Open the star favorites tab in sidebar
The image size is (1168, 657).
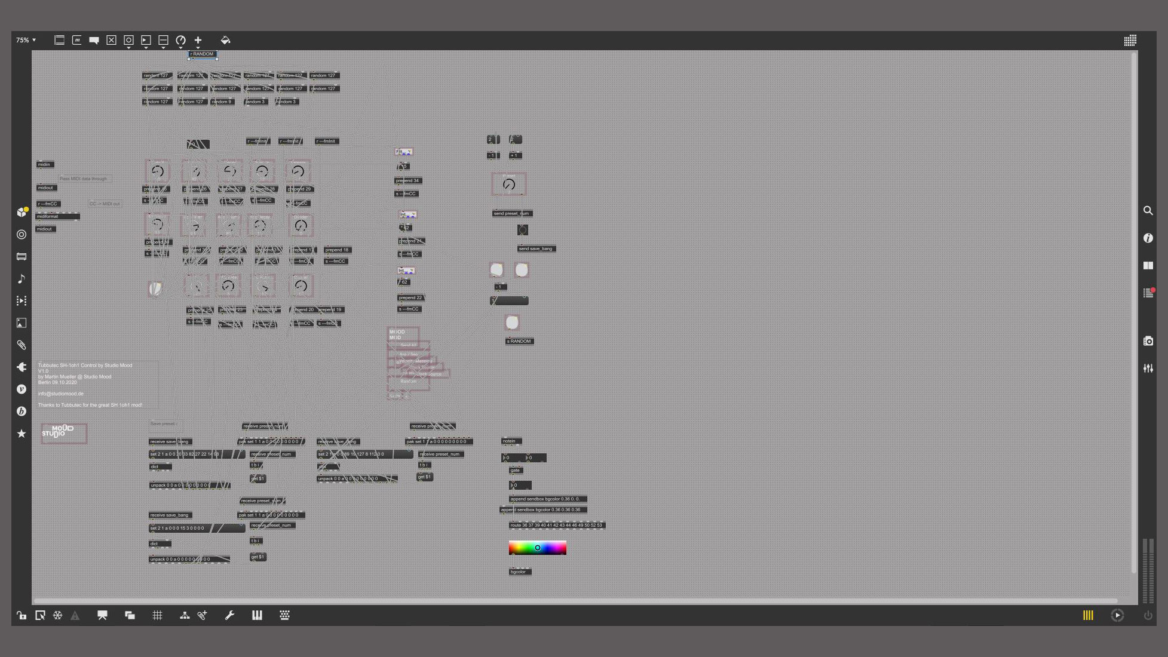pos(22,434)
